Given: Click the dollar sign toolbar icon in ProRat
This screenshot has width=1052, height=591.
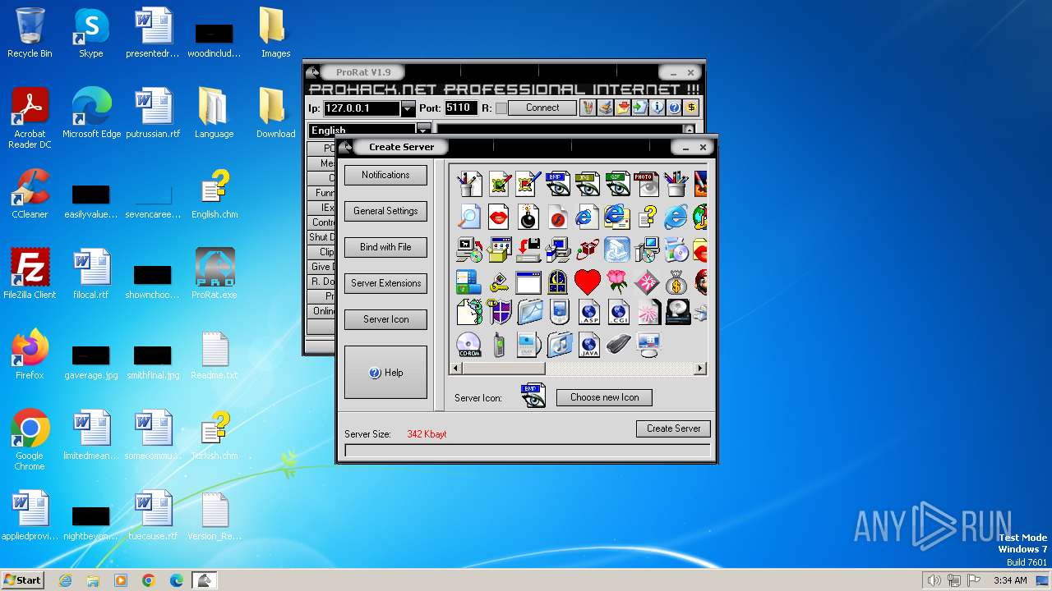Looking at the screenshot, I should point(691,108).
